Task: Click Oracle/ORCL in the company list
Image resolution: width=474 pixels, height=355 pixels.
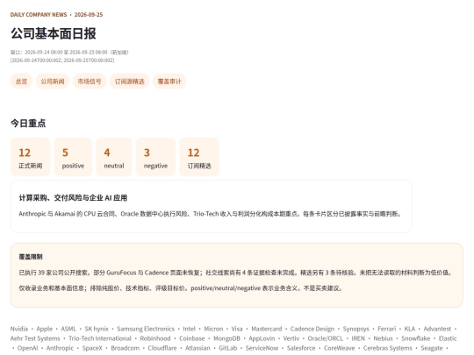Action: [x=326, y=338]
